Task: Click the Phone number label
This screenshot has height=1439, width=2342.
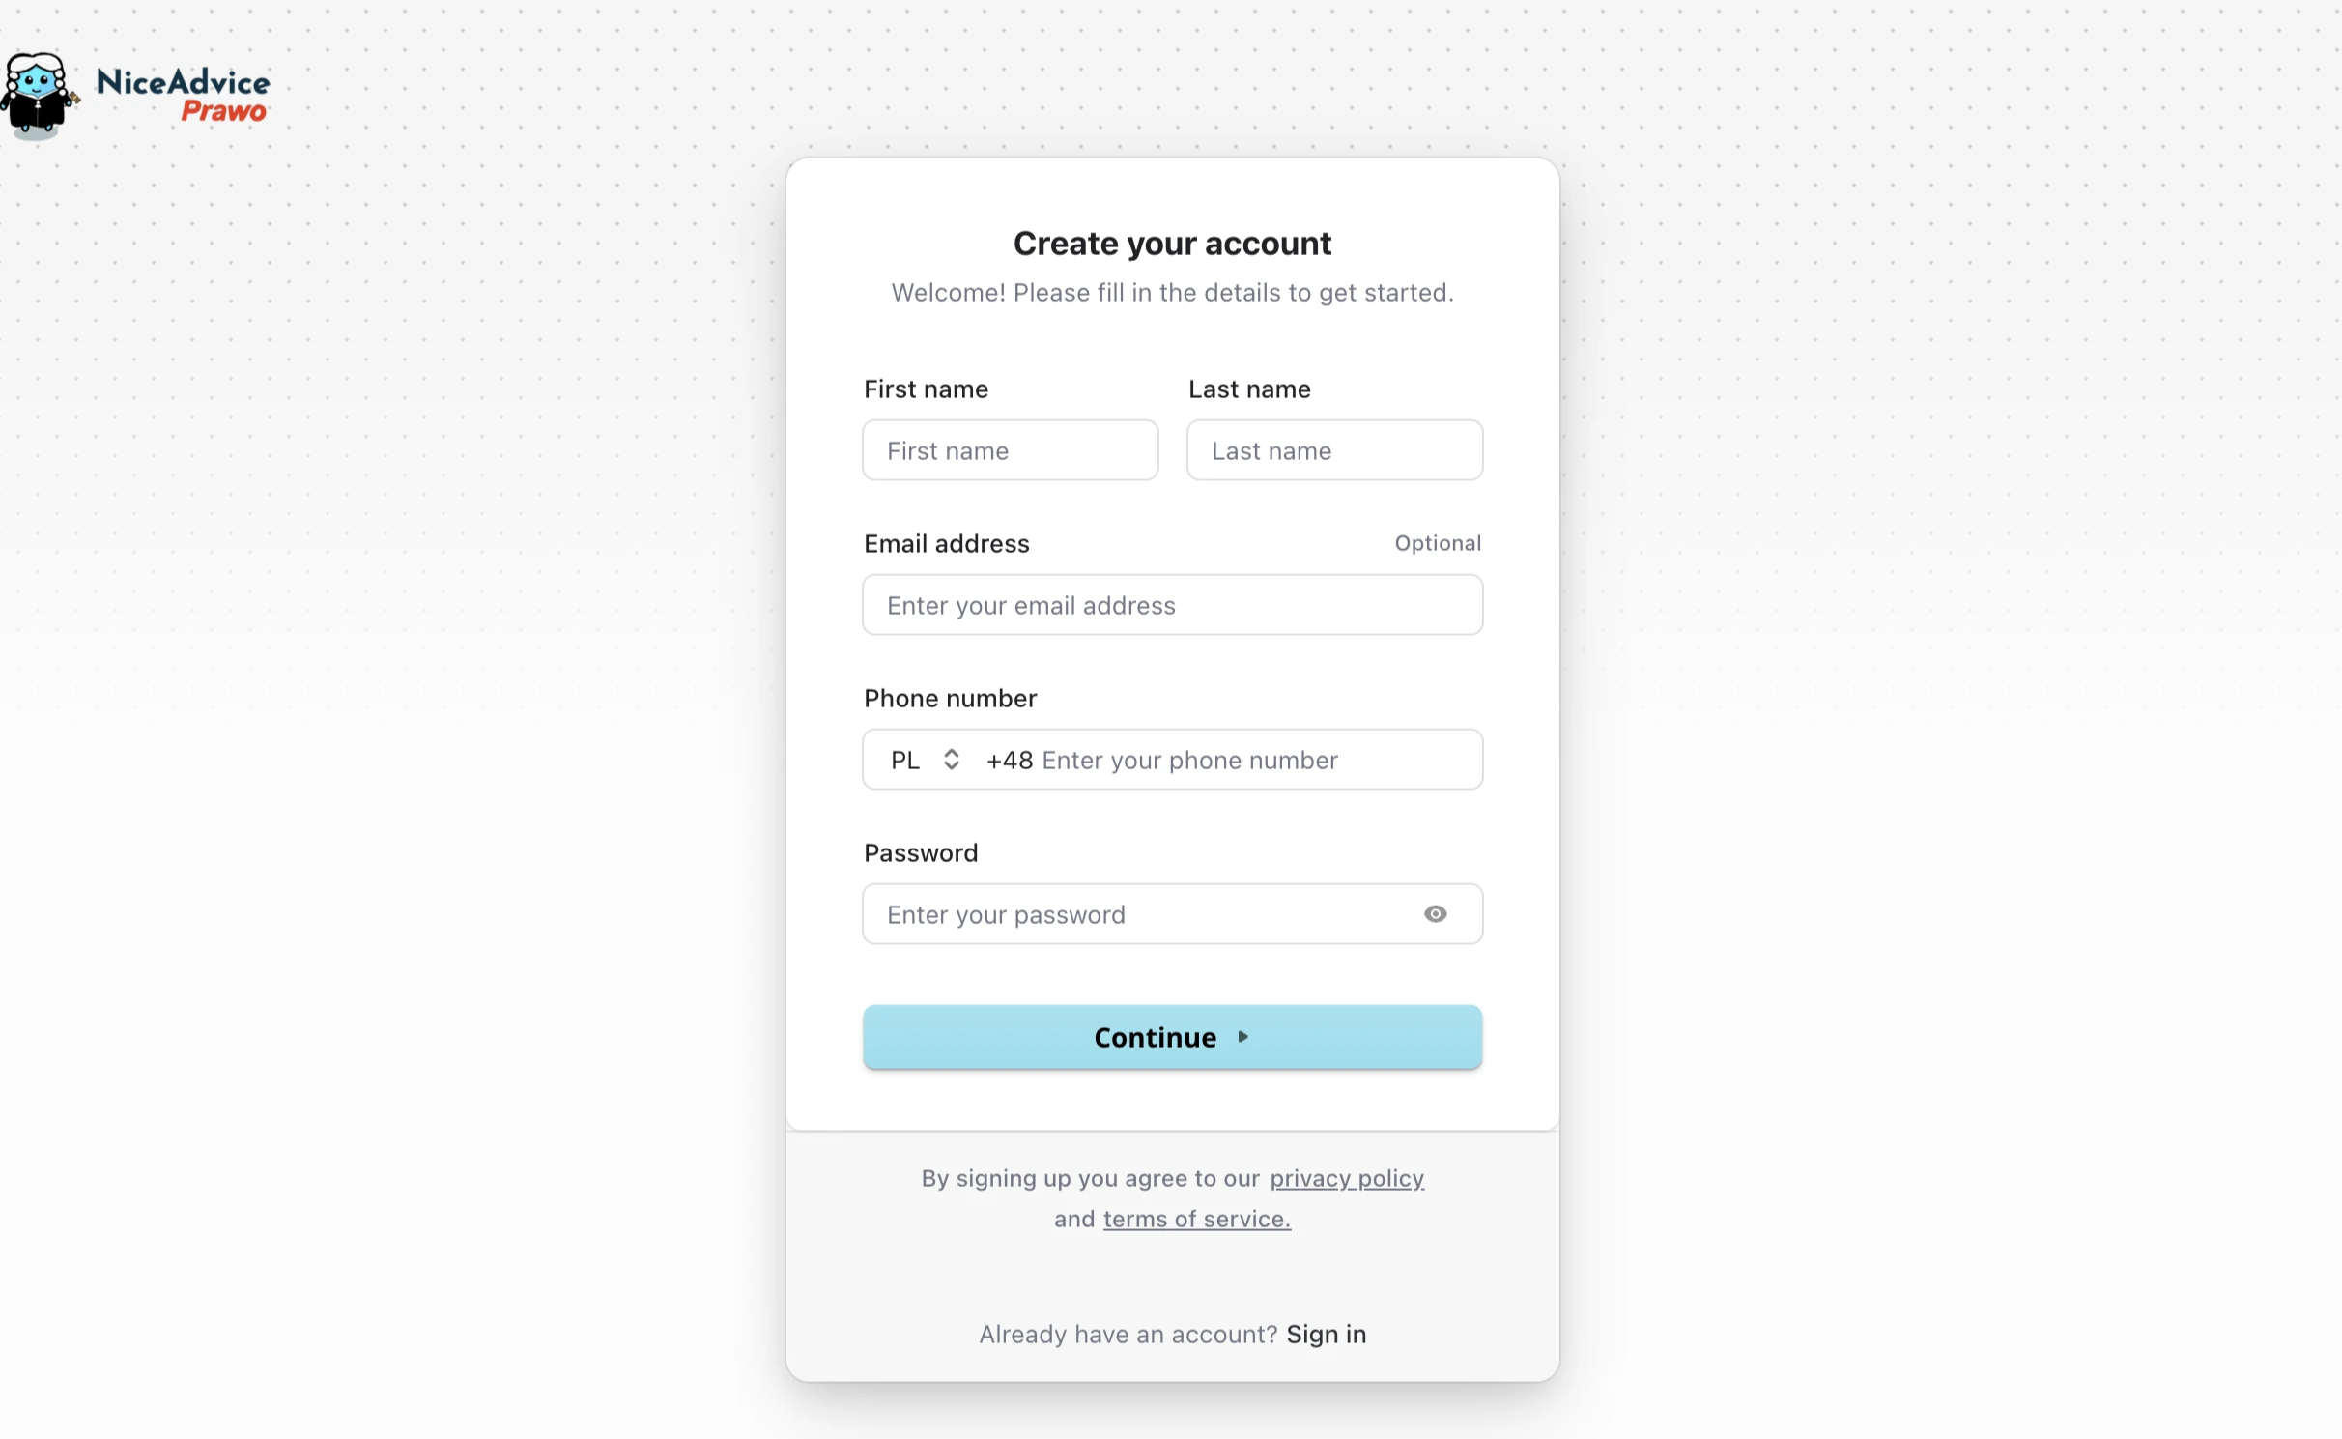Action: tap(950, 699)
